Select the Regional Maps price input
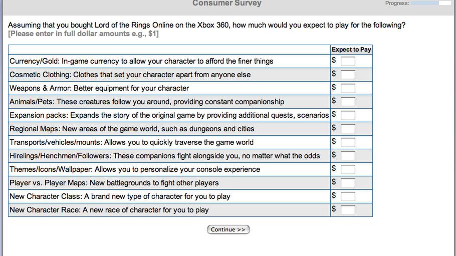 point(348,129)
